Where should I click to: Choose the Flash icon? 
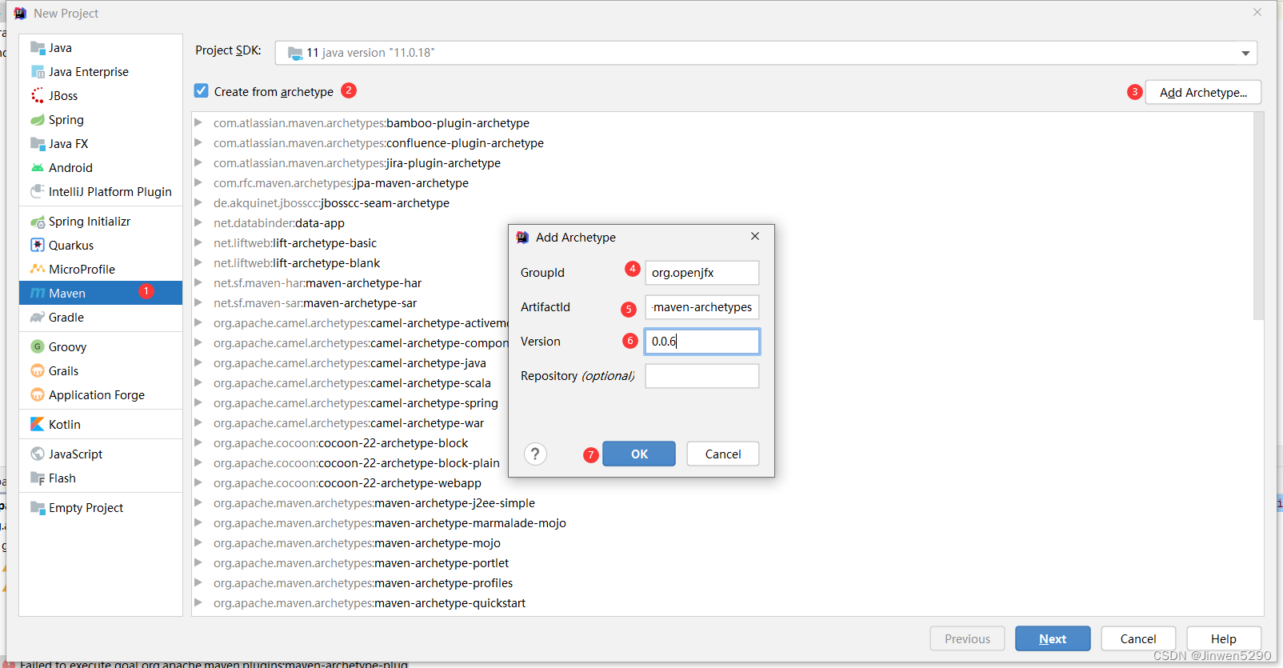pyautogui.click(x=38, y=478)
